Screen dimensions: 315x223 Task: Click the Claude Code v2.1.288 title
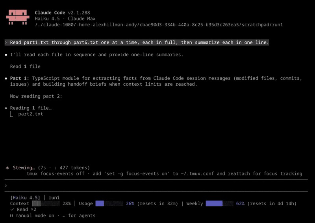click(x=63, y=13)
